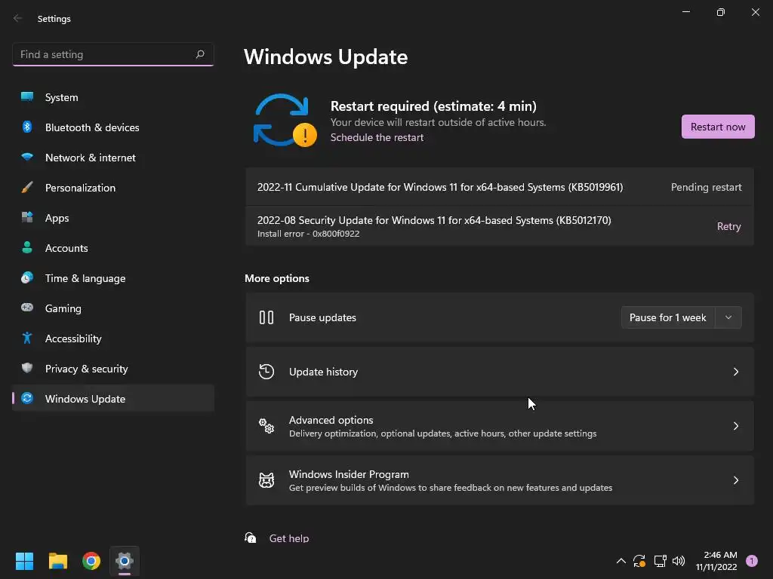Click the Settings gear taskbar icon

125,561
